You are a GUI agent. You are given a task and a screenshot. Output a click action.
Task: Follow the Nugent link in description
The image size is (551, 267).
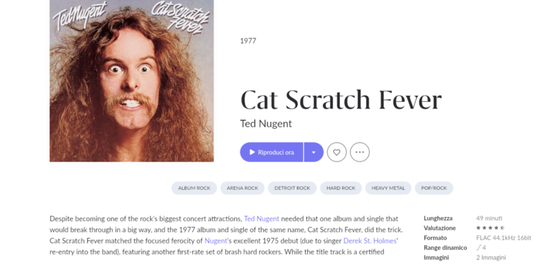coord(216,241)
